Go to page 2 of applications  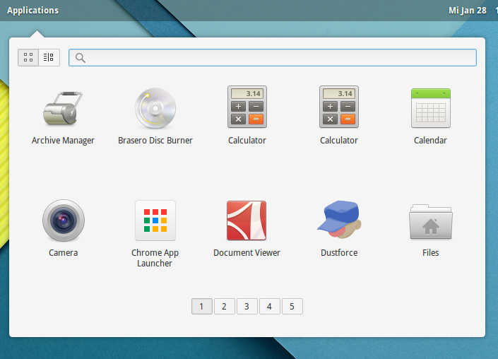point(224,306)
